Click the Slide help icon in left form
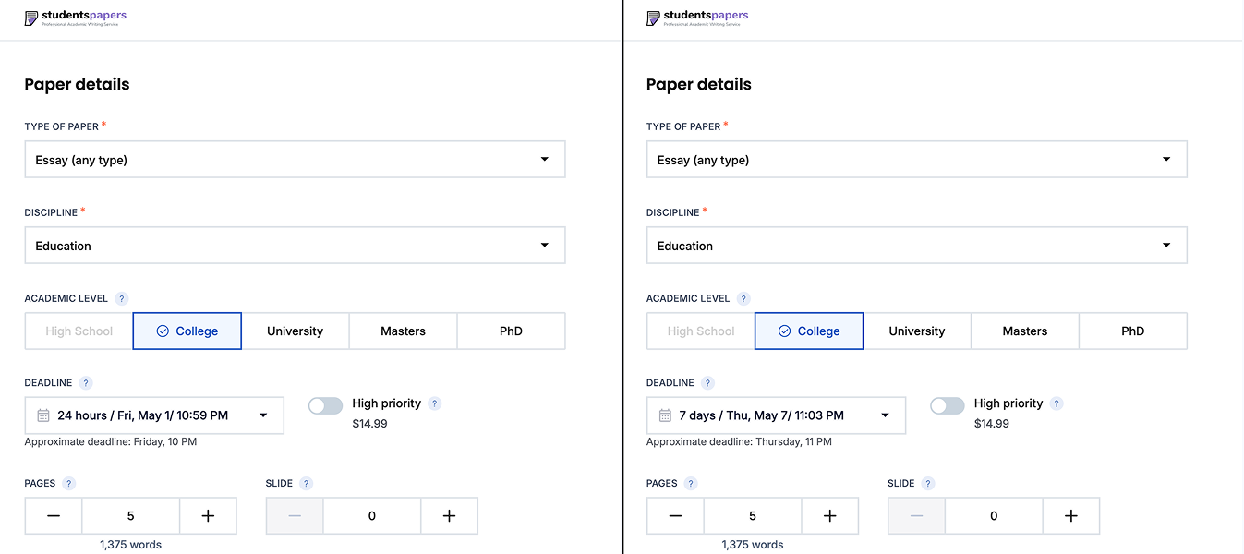The image size is (1244, 554). coord(307,484)
